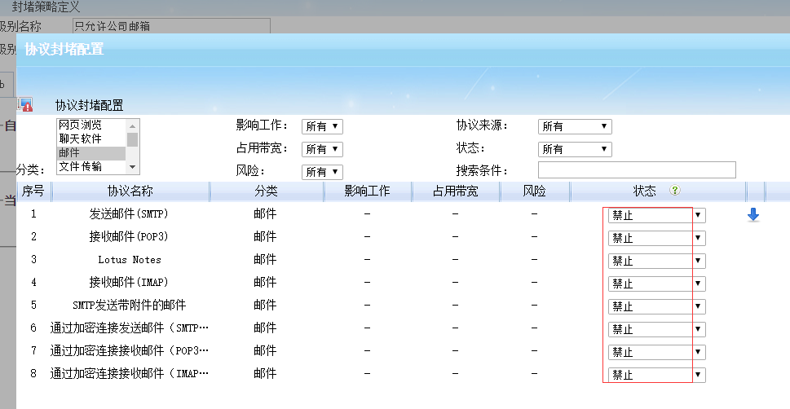
Task: Open status dropdown for Lotus Notes row
Action: click(x=654, y=262)
